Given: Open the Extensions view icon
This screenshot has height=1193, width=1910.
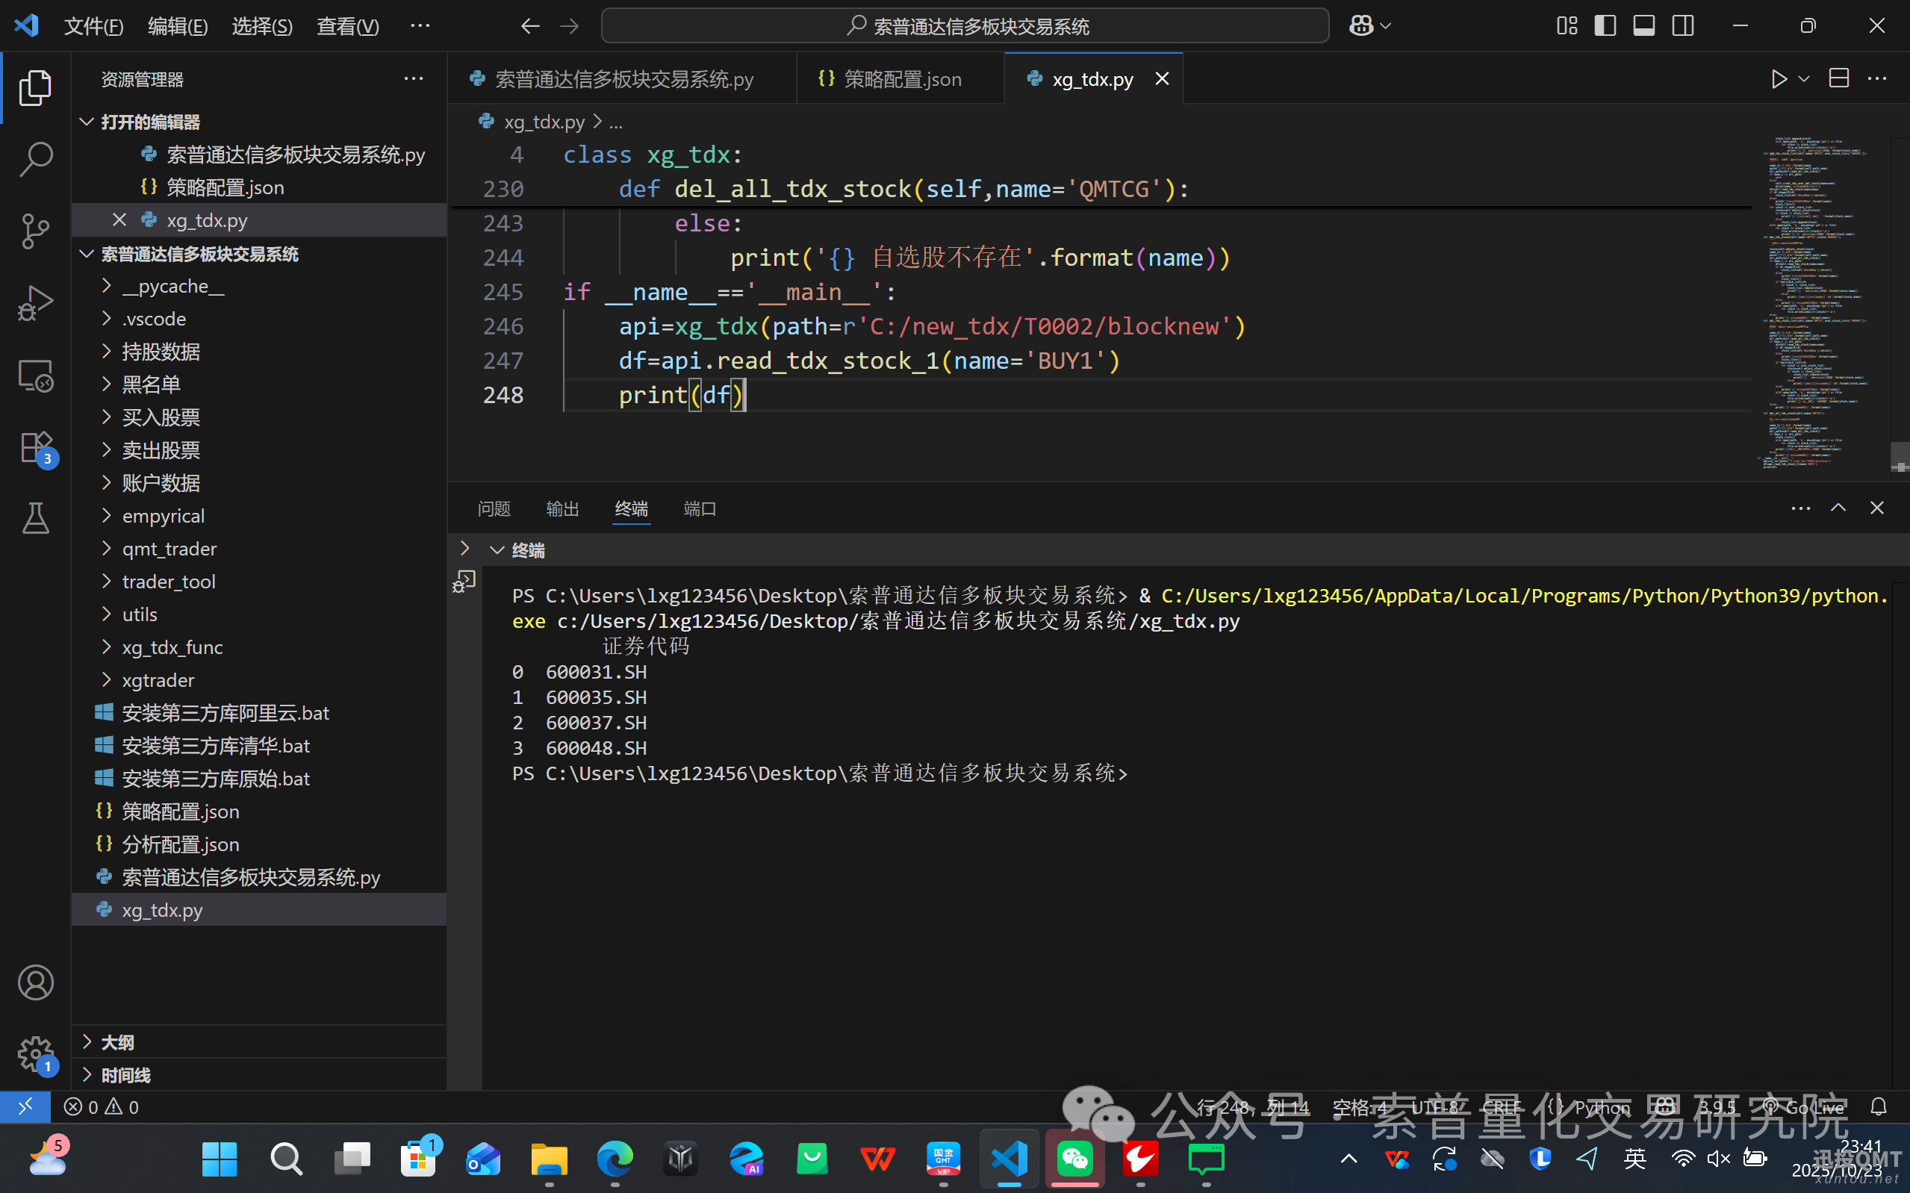Looking at the screenshot, I should click(x=36, y=448).
